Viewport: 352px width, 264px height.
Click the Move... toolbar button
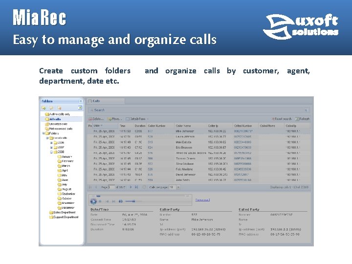click(x=115, y=119)
